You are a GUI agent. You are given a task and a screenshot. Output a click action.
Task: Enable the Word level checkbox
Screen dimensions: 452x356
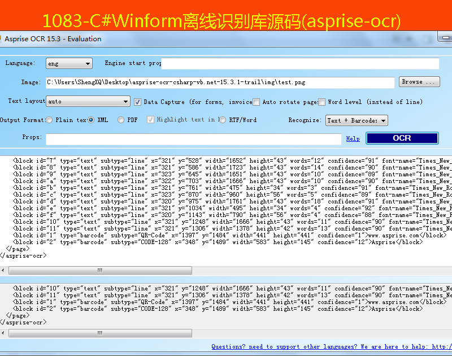(321, 102)
